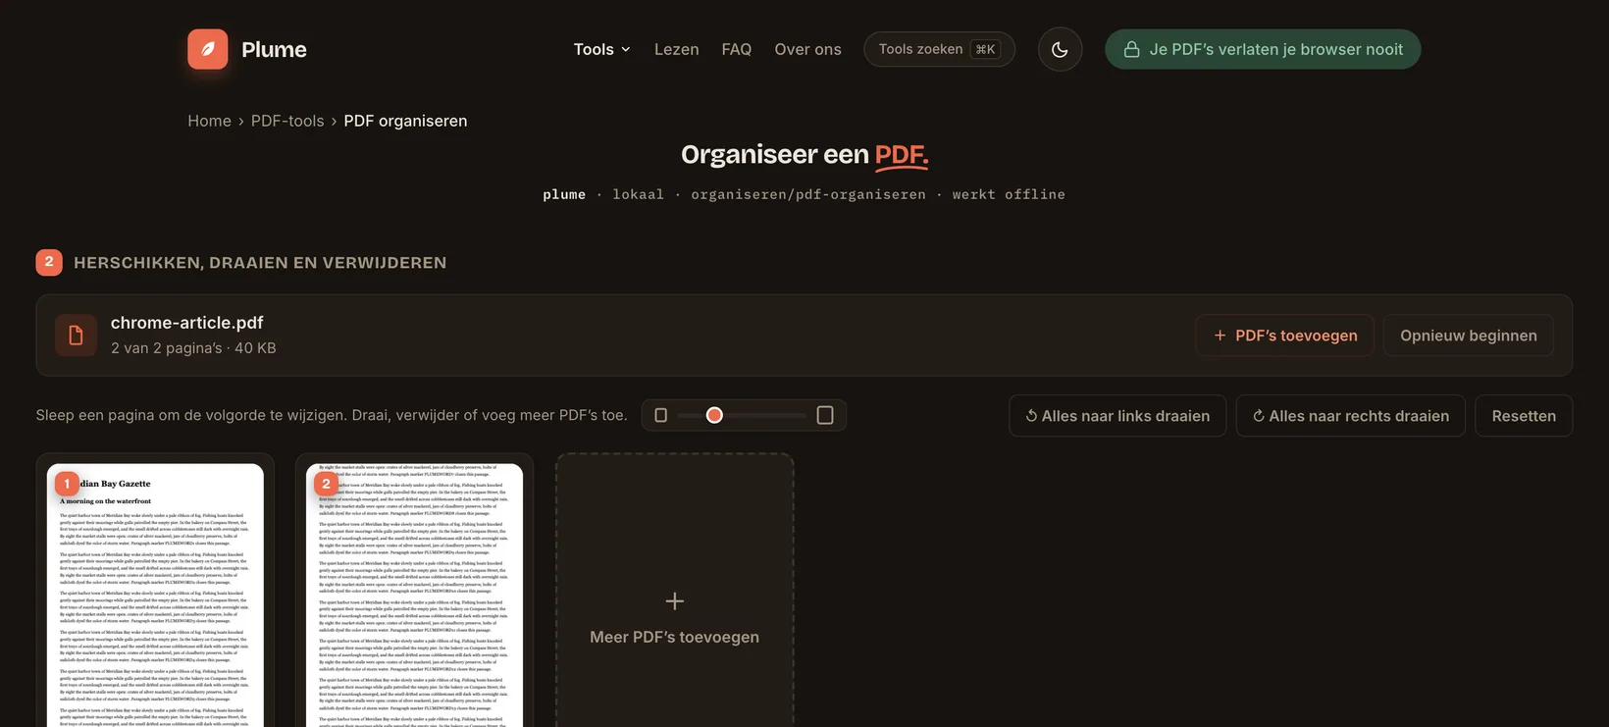Click the step 2 number badge

[49, 262]
